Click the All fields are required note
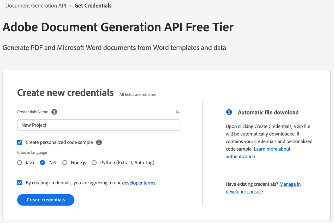The image size is (334, 223). coord(138,94)
